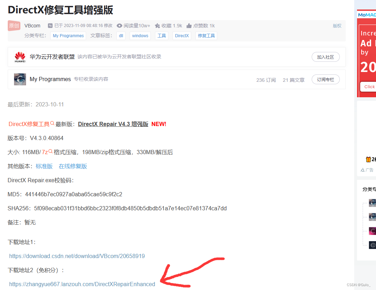This screenshot has height=290, width=376.
Task: Open the DirectX Repair V4.3 增强版 link
Action: tap(113, 124)
